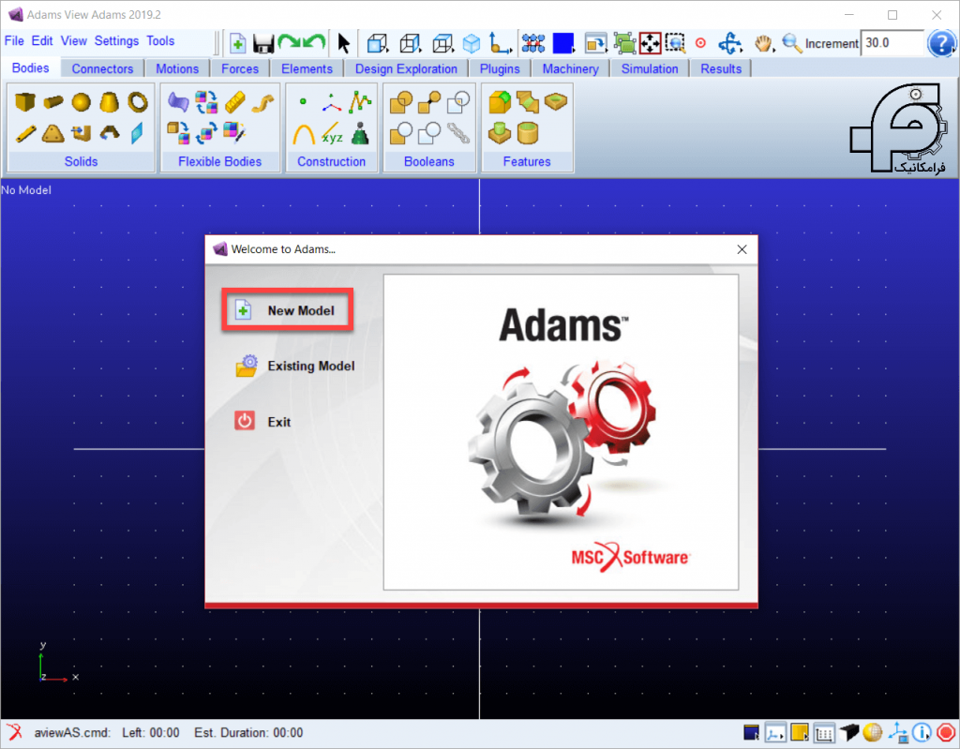Select the Construction point tool
The width and height of the screenshot is (960, 749).
click(303, 101)
